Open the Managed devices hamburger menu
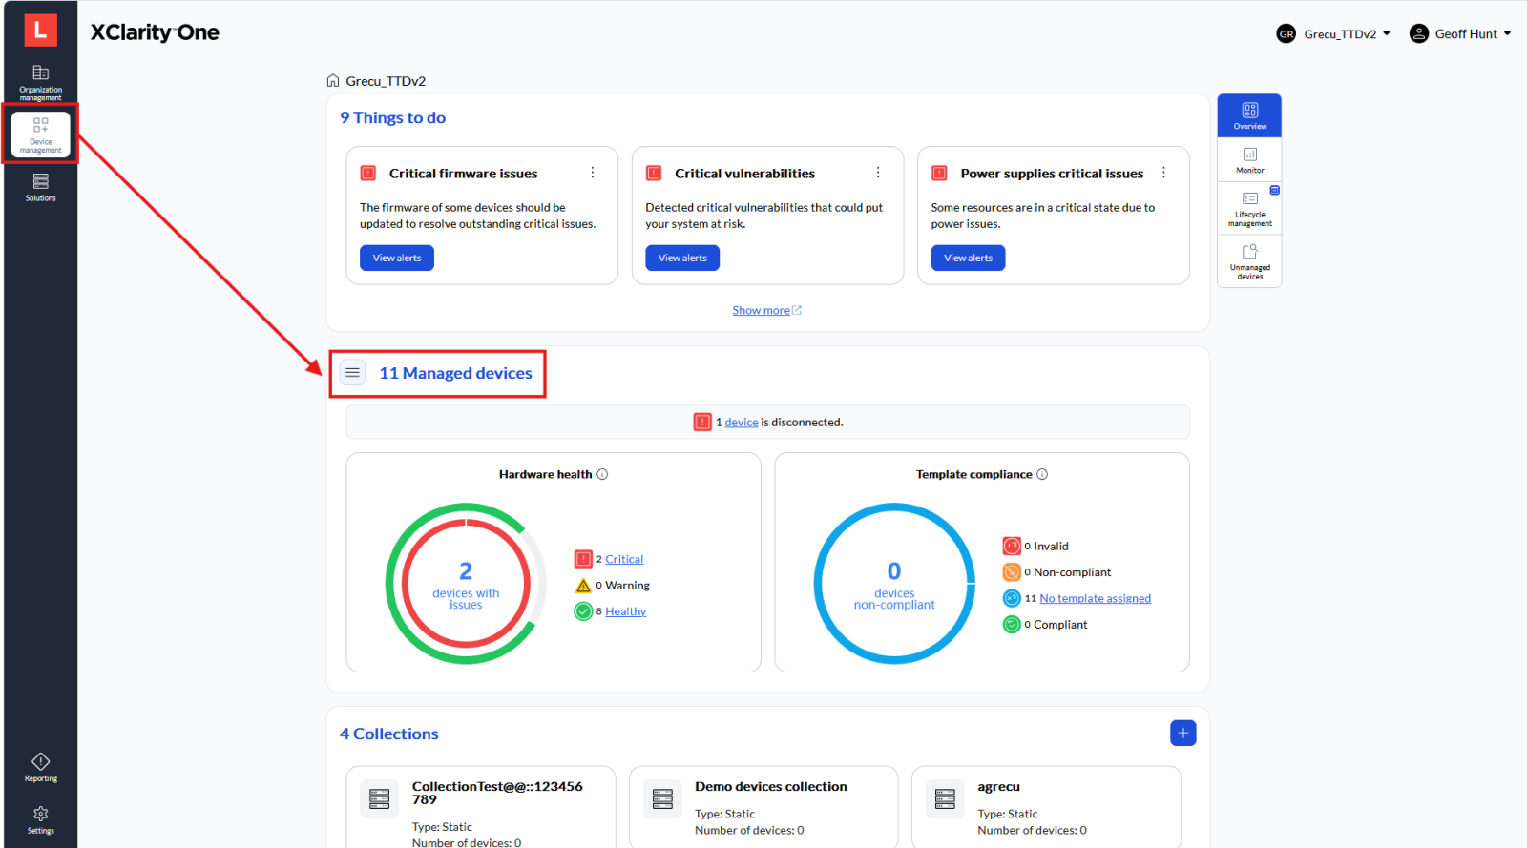Image resolution: width=1527 pixels, height=848 pixels. 353,373
